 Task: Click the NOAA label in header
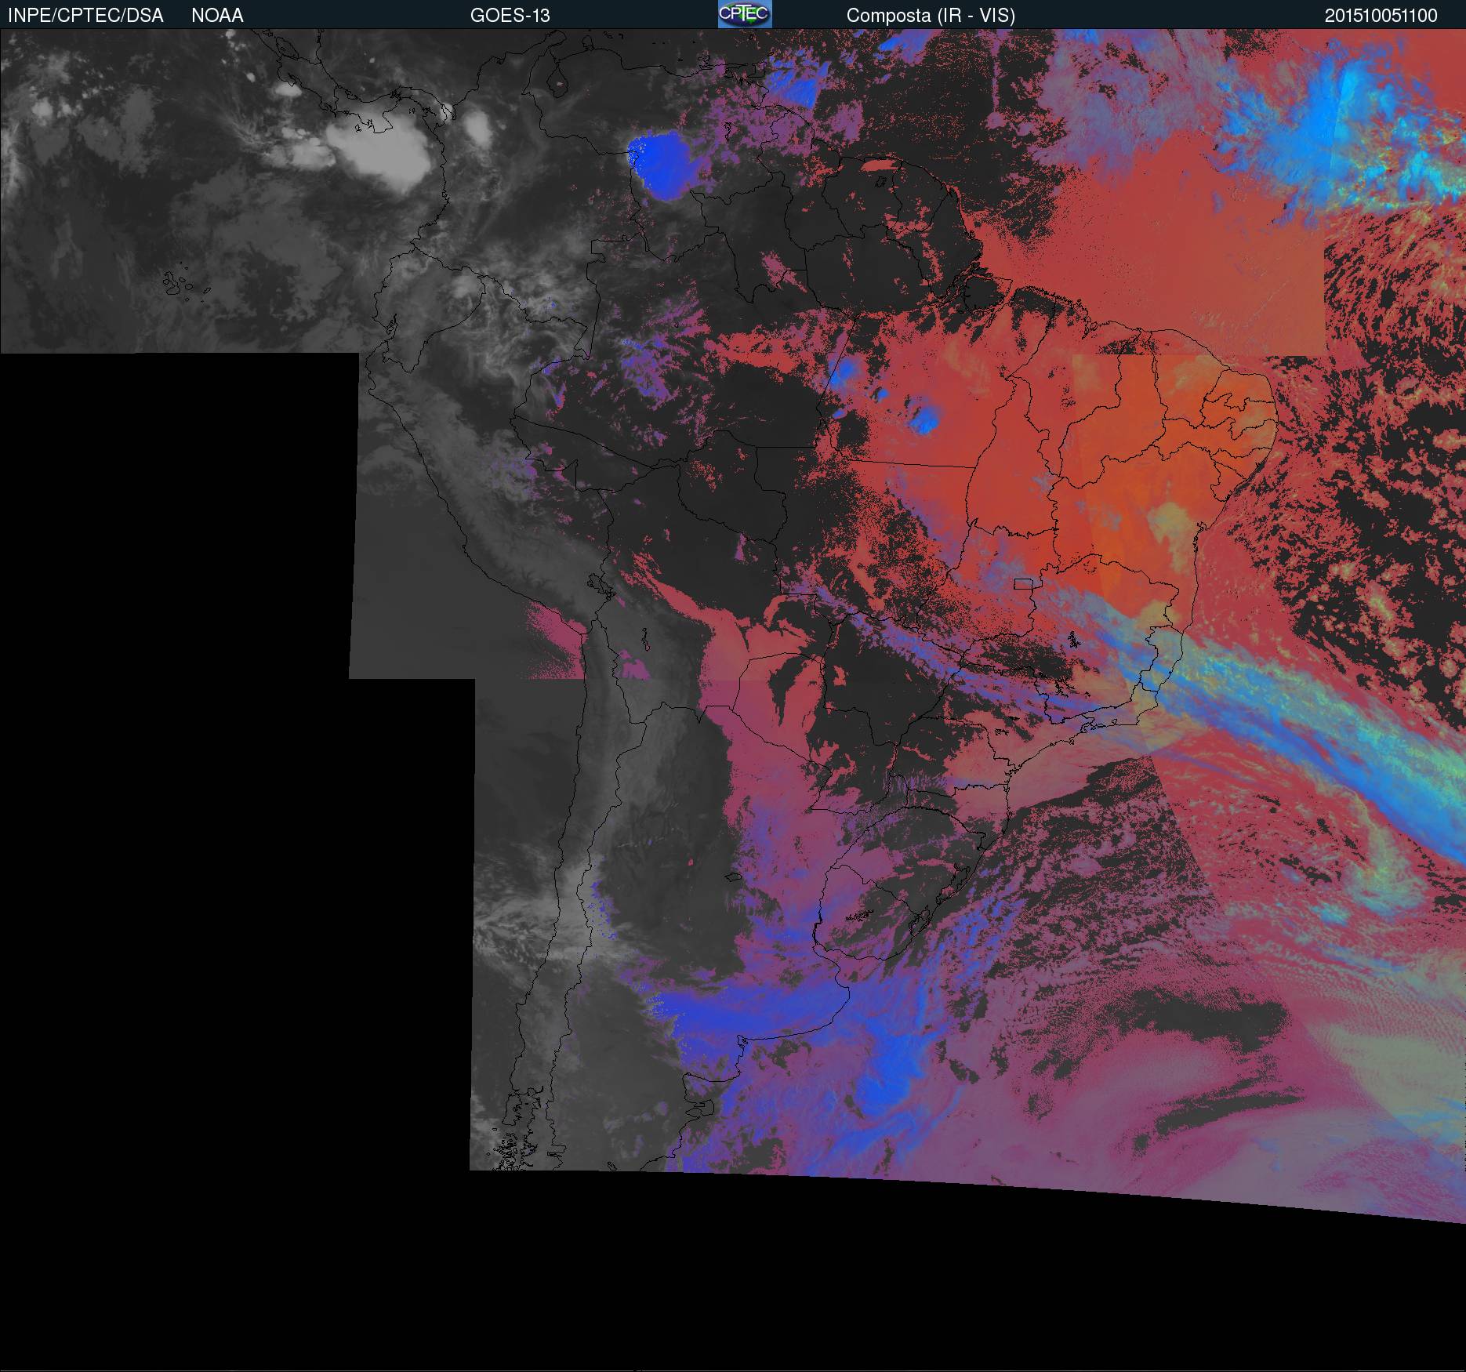217,16
